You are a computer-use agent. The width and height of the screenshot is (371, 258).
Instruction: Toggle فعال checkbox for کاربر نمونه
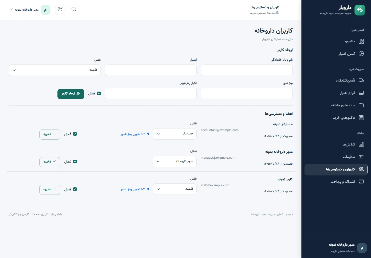75,189
